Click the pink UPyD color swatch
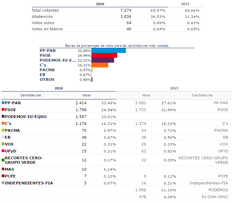 (x=3, y=151)
